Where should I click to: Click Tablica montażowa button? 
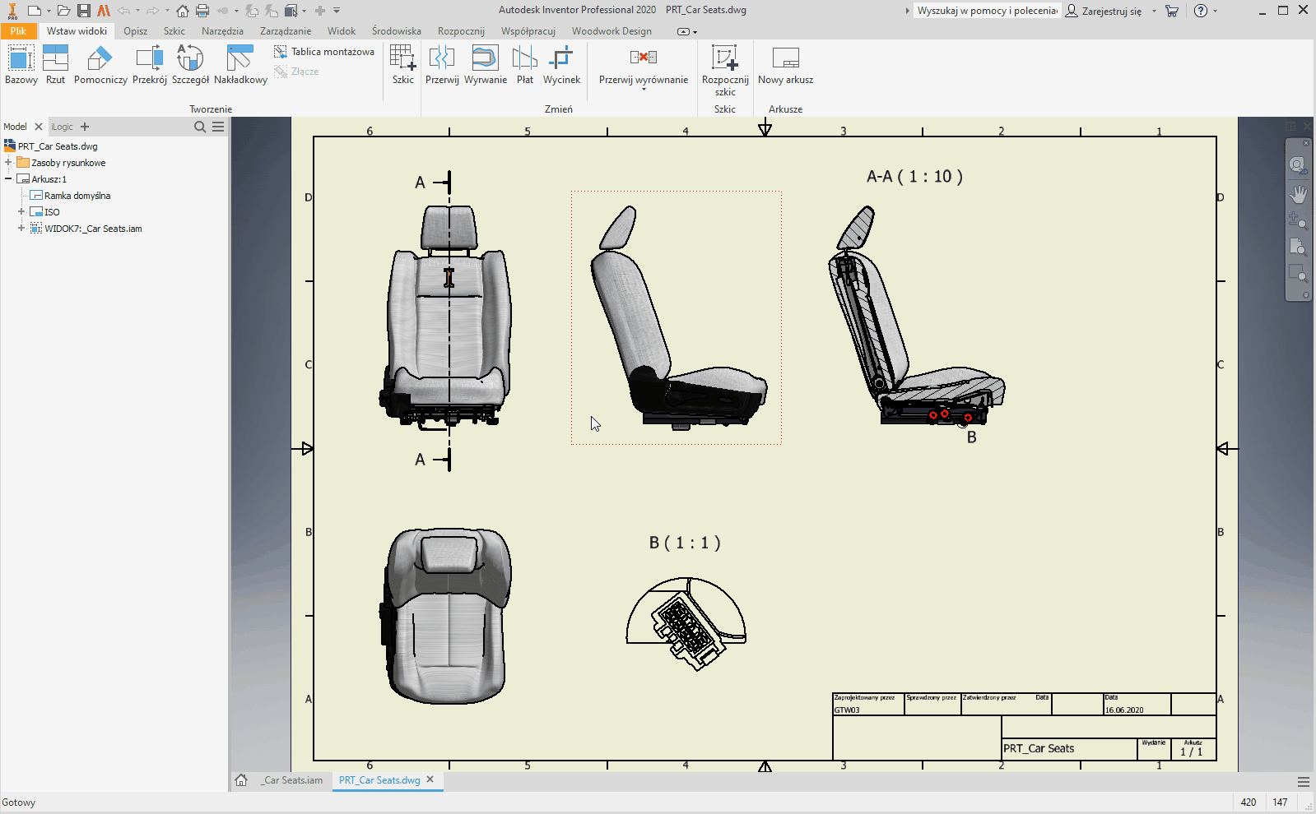pos(324,52)
